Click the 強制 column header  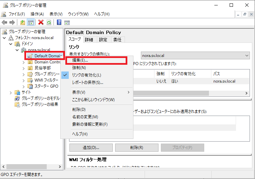click(162, 74)
